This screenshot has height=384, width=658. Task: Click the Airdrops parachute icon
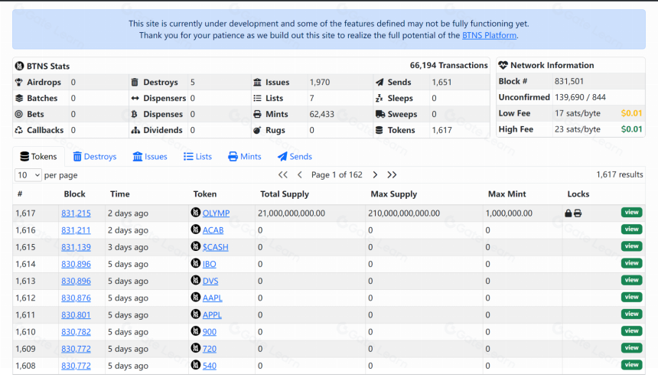pyautogui.click(x=19, y=83)
